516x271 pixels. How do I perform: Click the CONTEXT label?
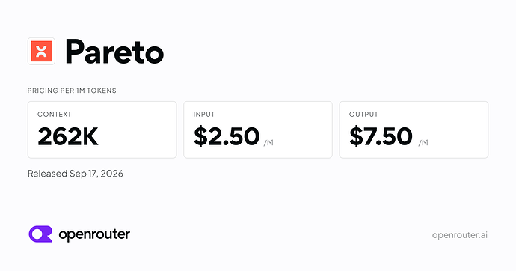pyautogui.click(x=55, y=115)
